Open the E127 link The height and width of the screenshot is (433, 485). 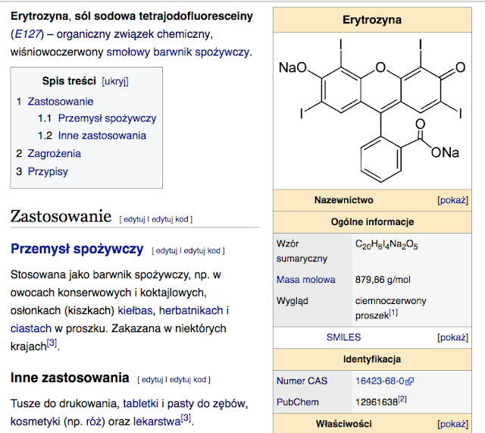pyautogui.click(x=27, y=34)
